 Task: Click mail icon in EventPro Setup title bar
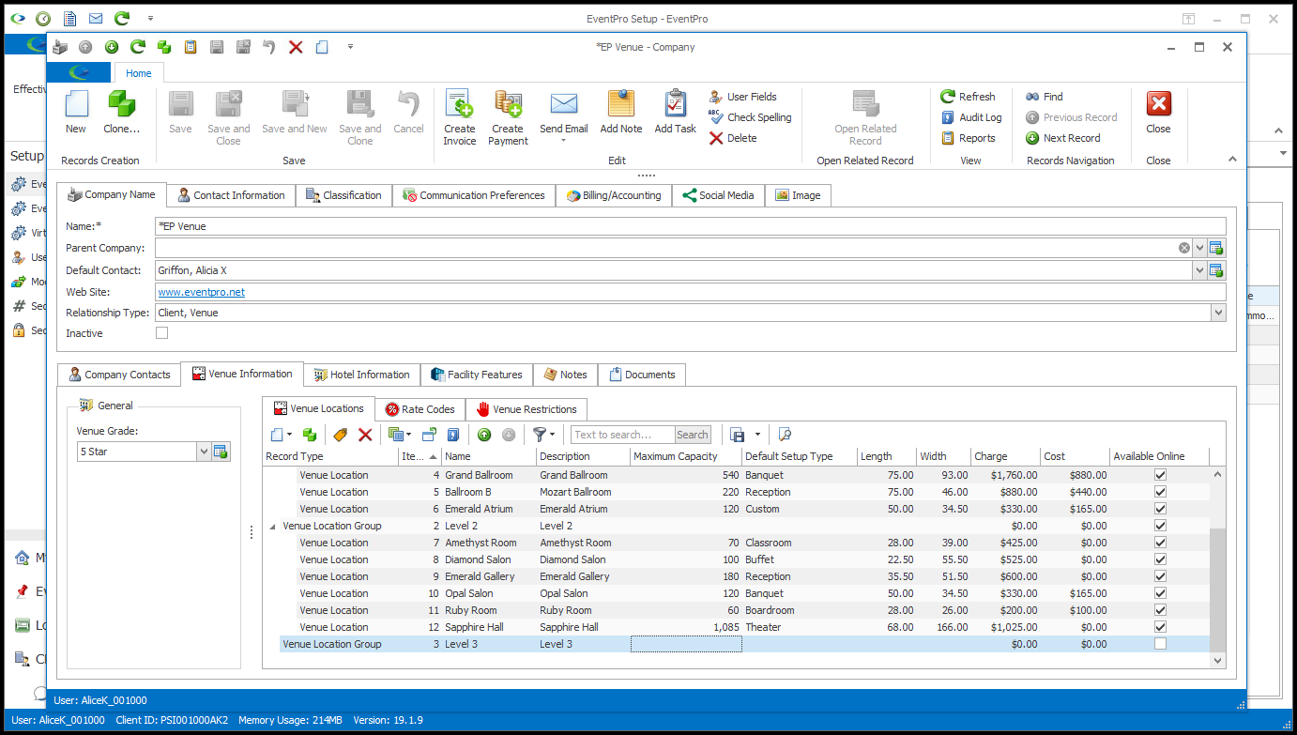96,18
